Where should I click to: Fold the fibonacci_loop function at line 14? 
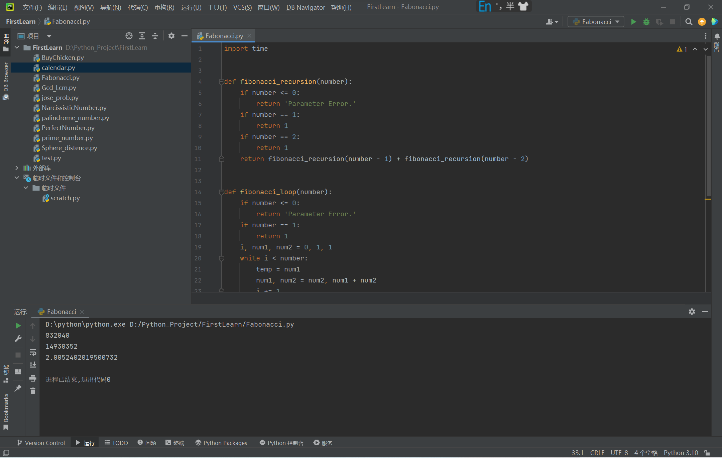point(221,192)
